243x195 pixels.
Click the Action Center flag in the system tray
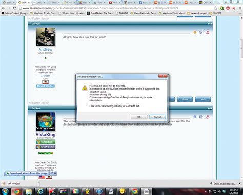tap(210, 191)
